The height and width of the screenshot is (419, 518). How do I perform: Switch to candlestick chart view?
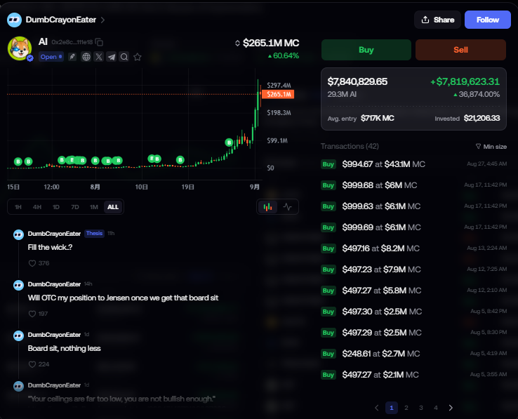click(x=267, y=207)
